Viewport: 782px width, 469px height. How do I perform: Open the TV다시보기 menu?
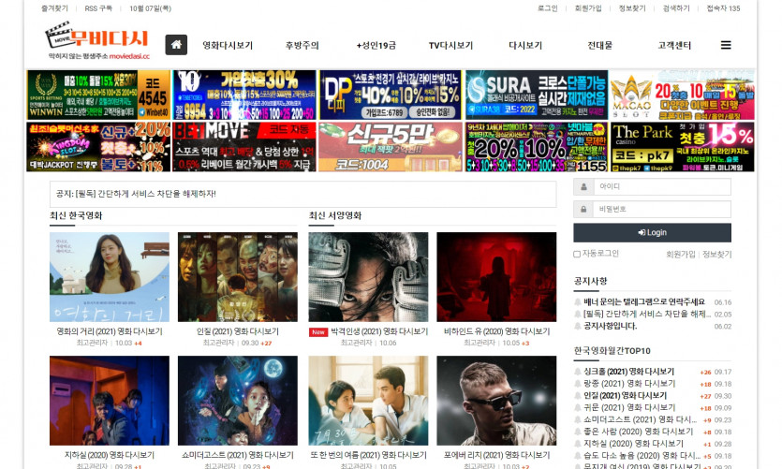[x=450, y=45]
